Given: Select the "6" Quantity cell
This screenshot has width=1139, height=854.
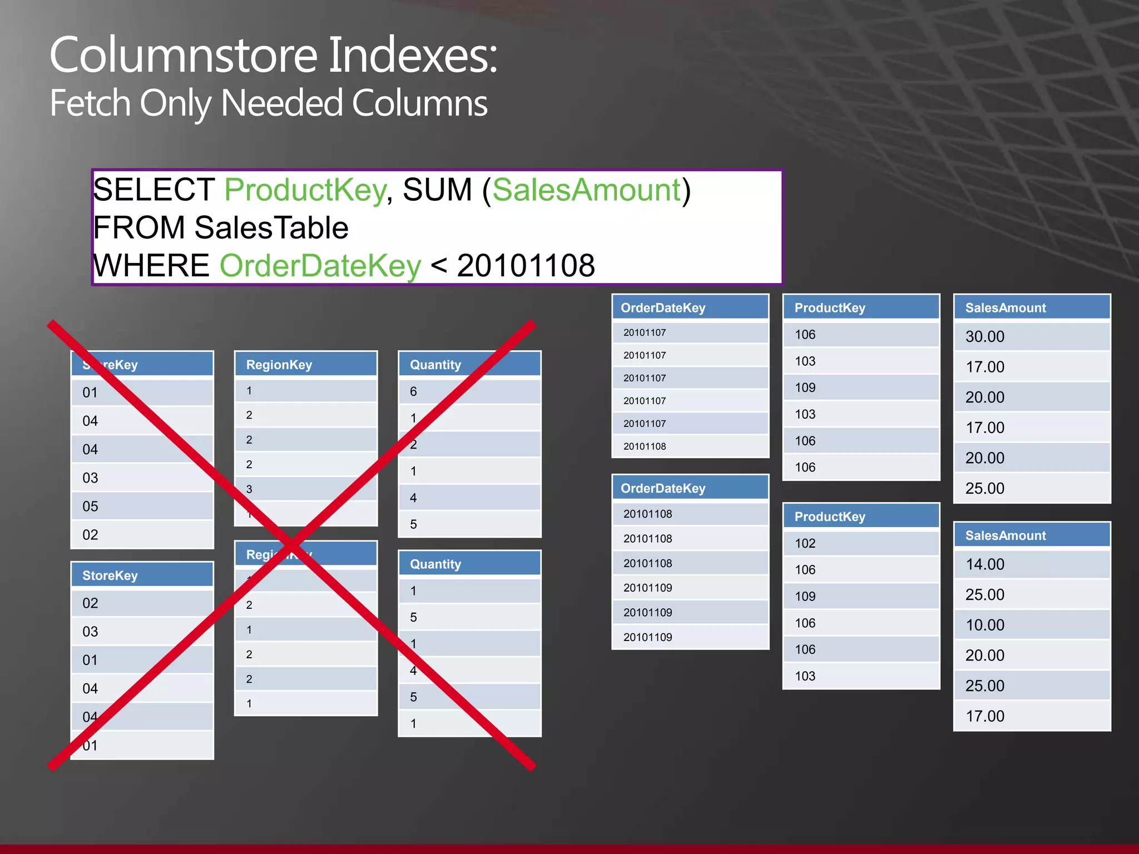Looking at the screenshot, I should (469, 391).
